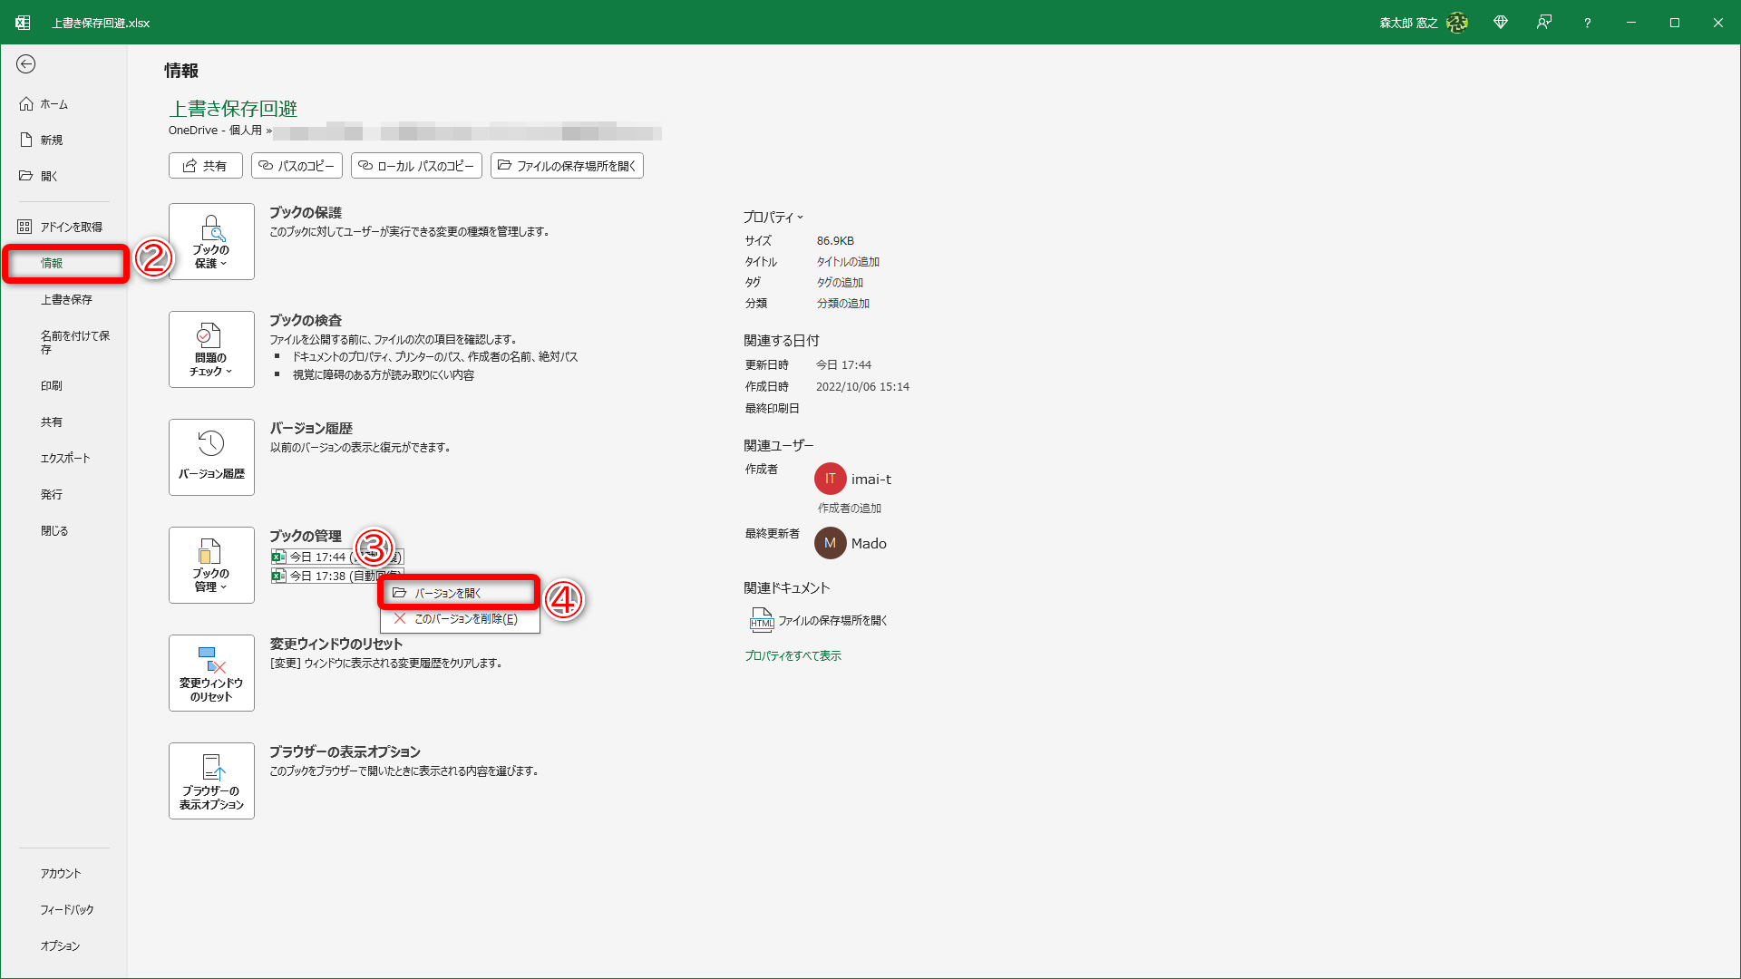
Task: Click the premium diamond icon in titlebar
Action: tap(1501, 22)
